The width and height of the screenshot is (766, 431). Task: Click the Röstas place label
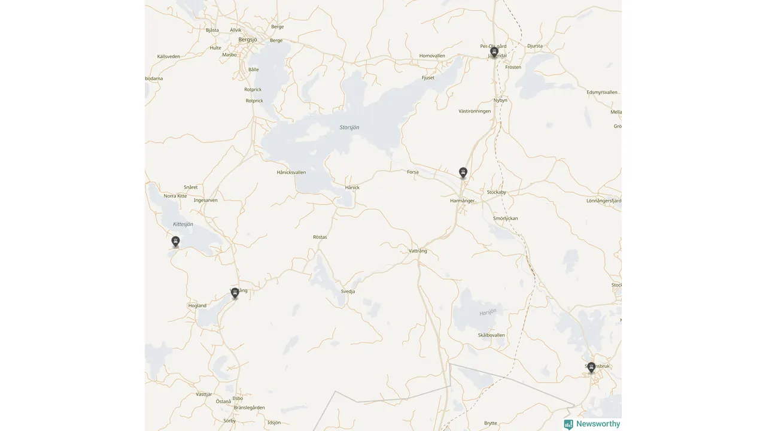[320, 237]
